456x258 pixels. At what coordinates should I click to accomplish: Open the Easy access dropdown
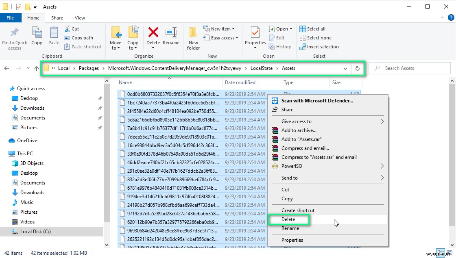click(221, 38)
